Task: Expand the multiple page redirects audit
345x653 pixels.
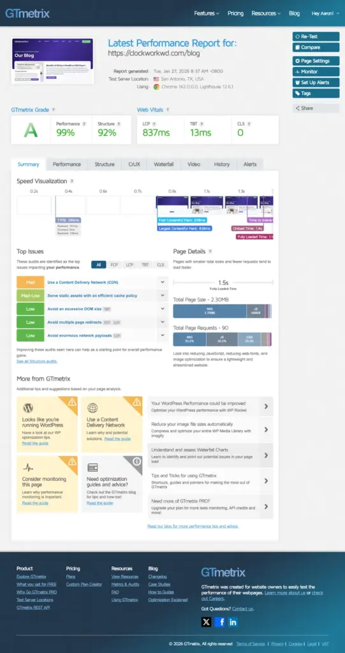Action: tap(162, 322)
